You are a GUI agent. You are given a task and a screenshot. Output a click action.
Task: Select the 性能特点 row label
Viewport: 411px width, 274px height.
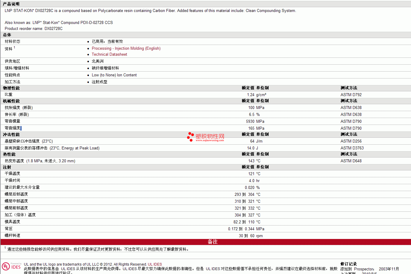pos(13,75)
